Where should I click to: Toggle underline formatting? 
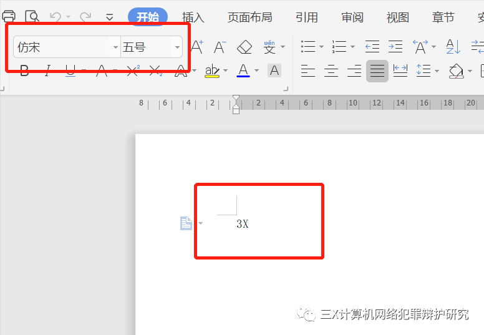tap(70, 70)
